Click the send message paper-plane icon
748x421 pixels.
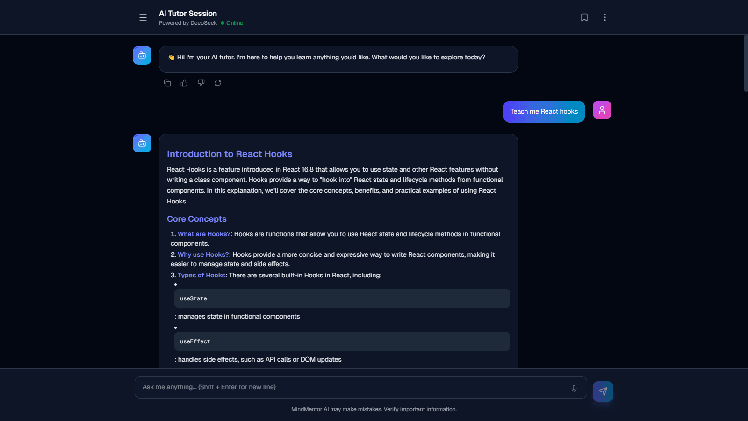coord(603,392)
